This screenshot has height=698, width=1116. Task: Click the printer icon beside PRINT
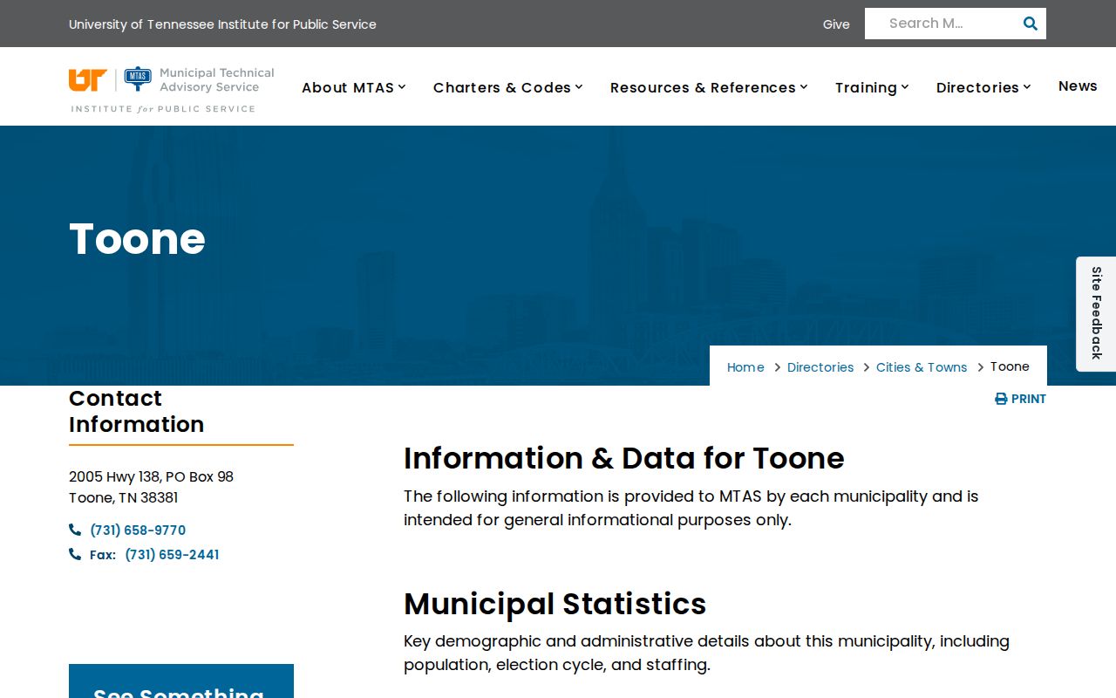[1001, 399]
